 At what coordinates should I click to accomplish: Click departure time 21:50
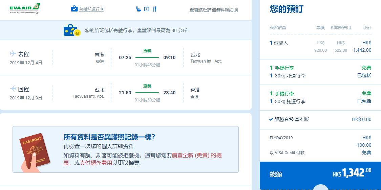tap(125, 93)
